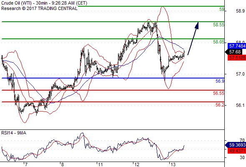
Task: Click the 58.9 price axis label
Action: [240, 11]
